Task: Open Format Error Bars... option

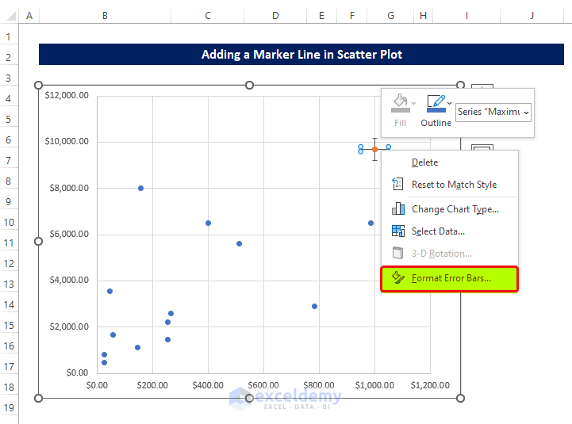Action: click(451, 278)
